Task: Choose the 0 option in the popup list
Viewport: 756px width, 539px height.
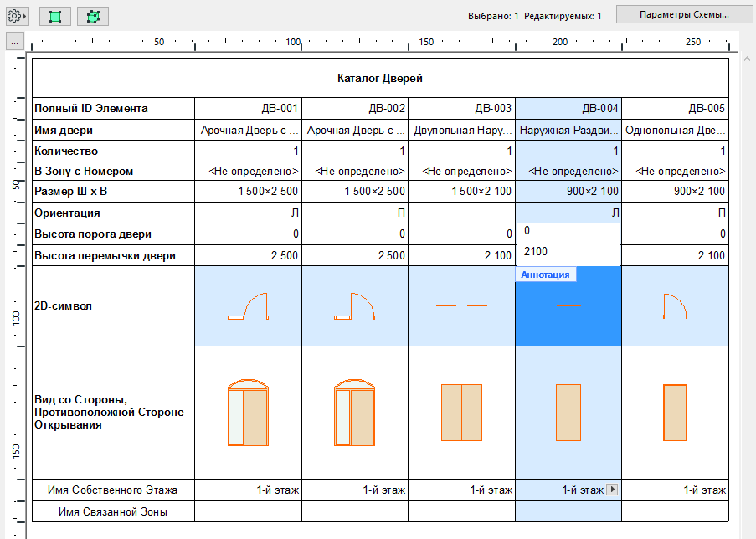Action: click(x=527, y=230)
